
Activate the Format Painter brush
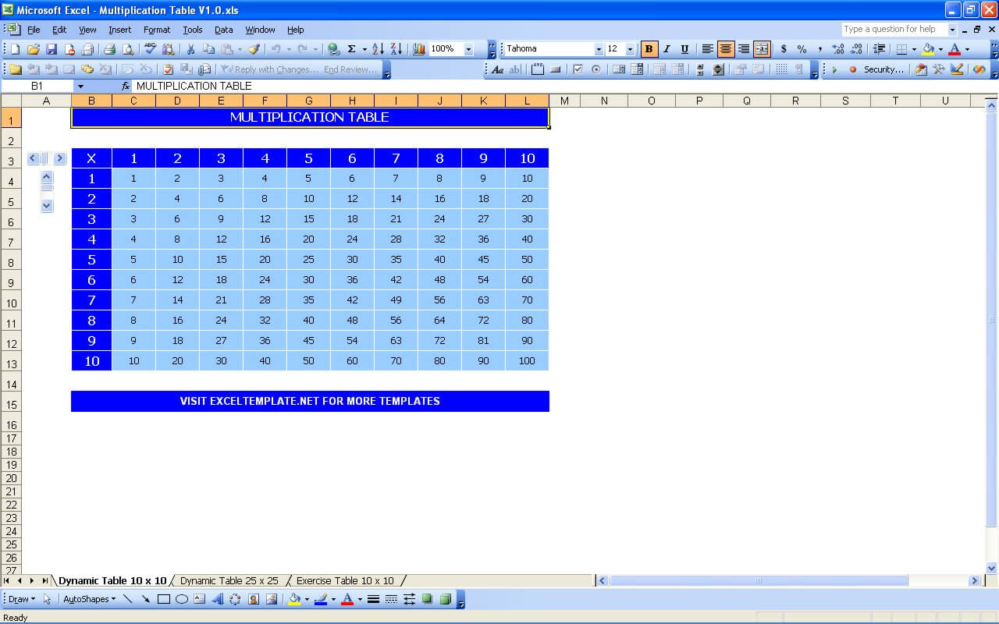[x=254, y=49]
